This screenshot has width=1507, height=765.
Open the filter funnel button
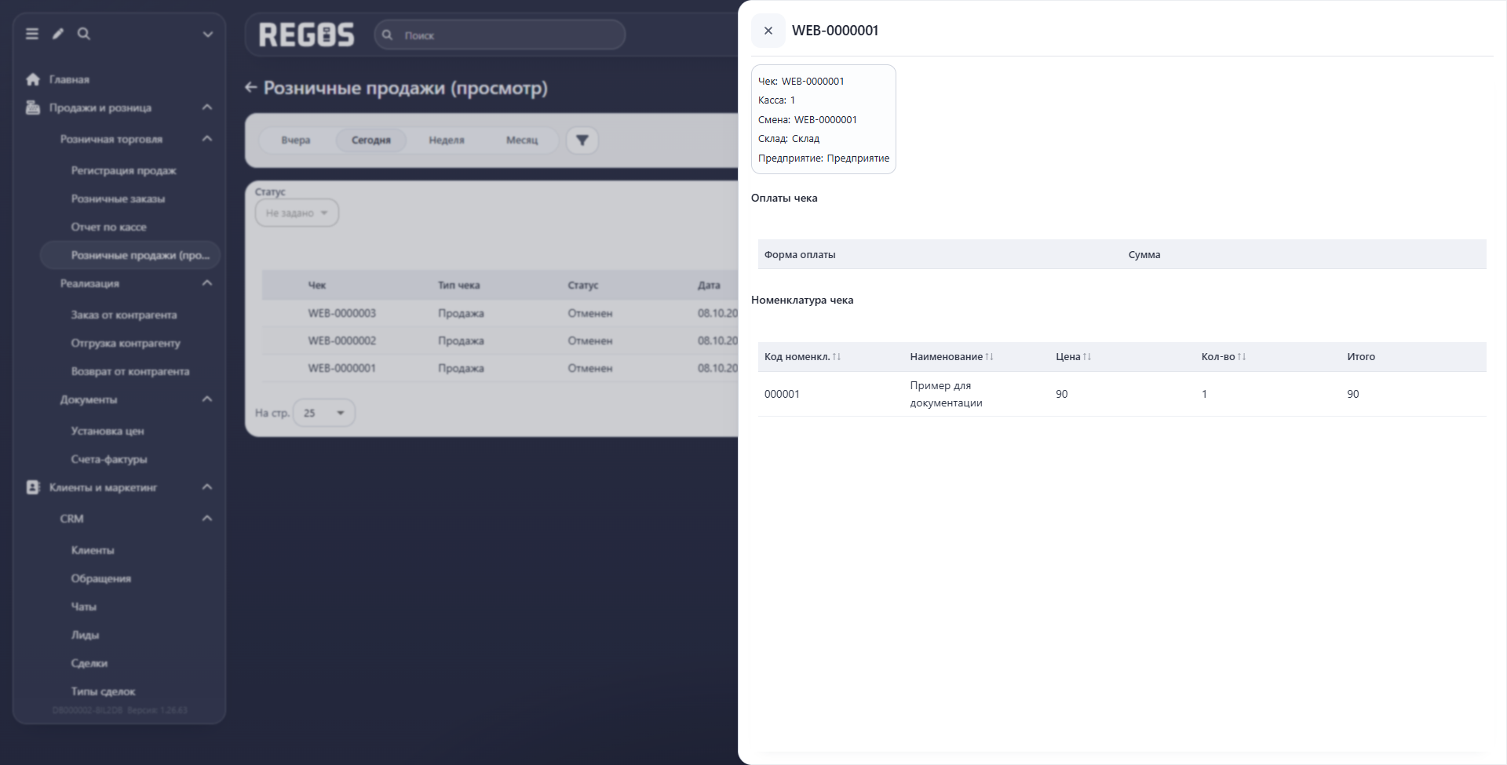pyautogui.click(x=582, y=140)
